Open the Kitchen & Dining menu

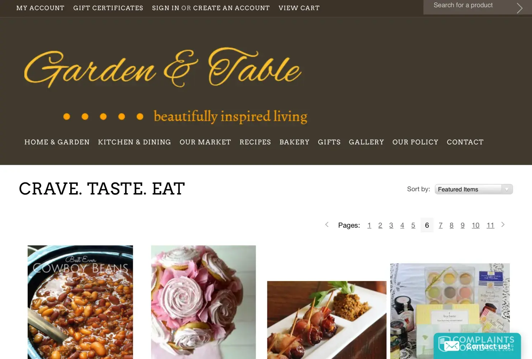click(x=135, y=142)
